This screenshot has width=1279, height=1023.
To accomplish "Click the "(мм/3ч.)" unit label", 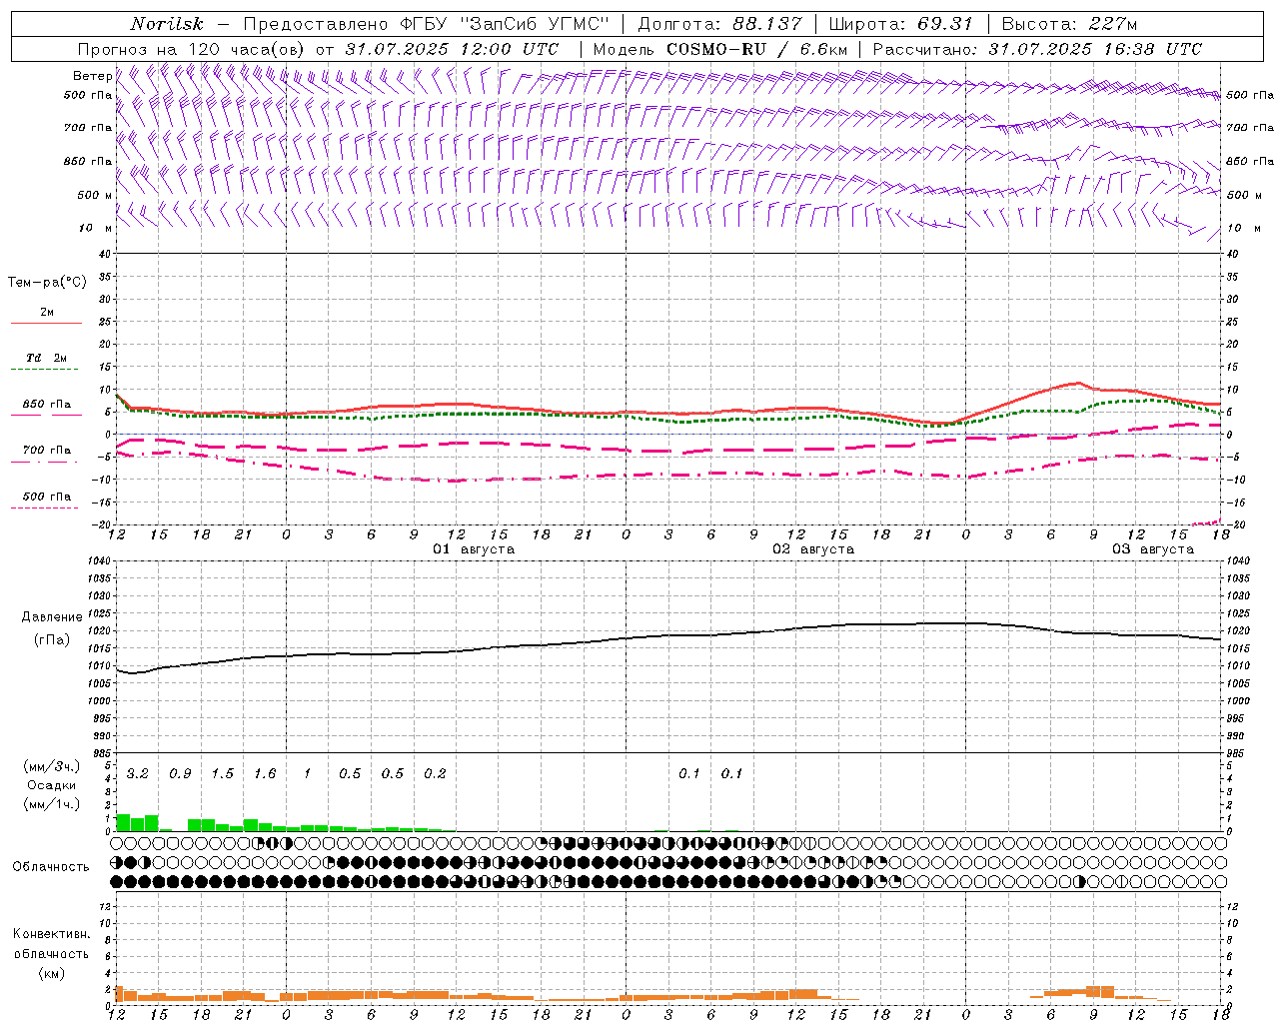I will click(x=51, y=766).
